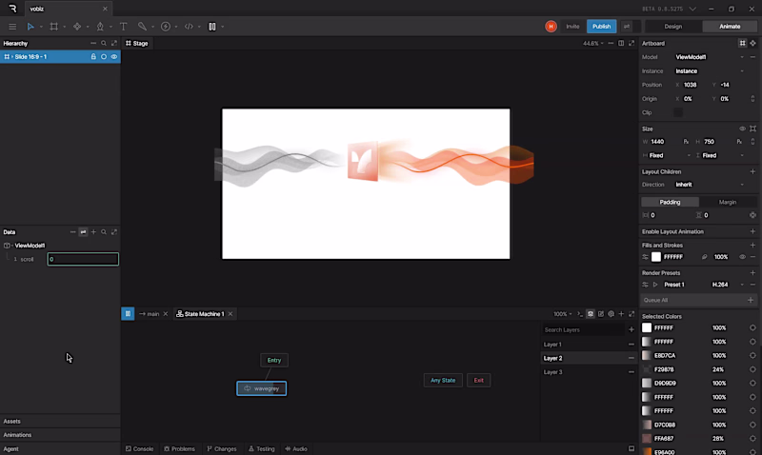Screen dimensions: 762x455
Task: Open the Testing tab
Action: coord(261,448)
